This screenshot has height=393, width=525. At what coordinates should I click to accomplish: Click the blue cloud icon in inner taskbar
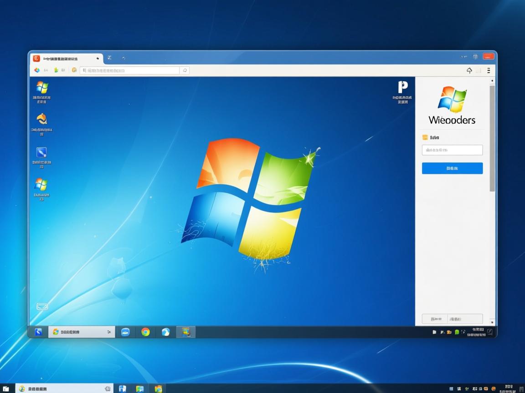(x=125, y=332)
